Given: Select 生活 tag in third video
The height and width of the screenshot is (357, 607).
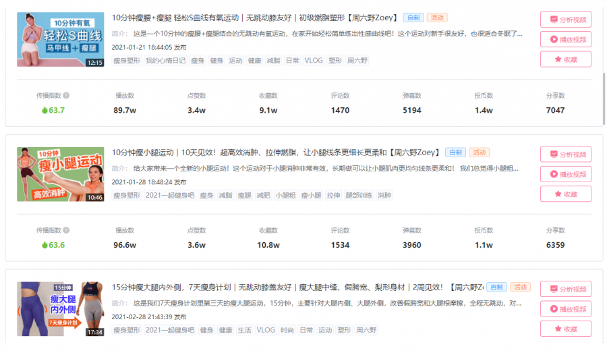Looking at the screenshot, I should 244,330.
